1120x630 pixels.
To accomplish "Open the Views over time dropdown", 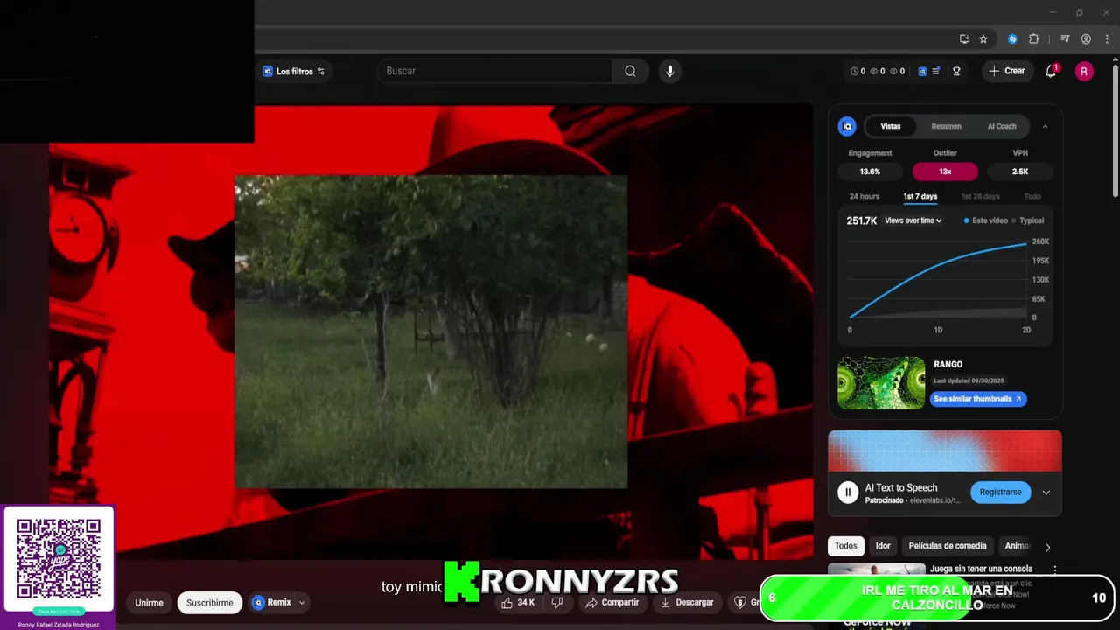I will [x=913, y=220].
